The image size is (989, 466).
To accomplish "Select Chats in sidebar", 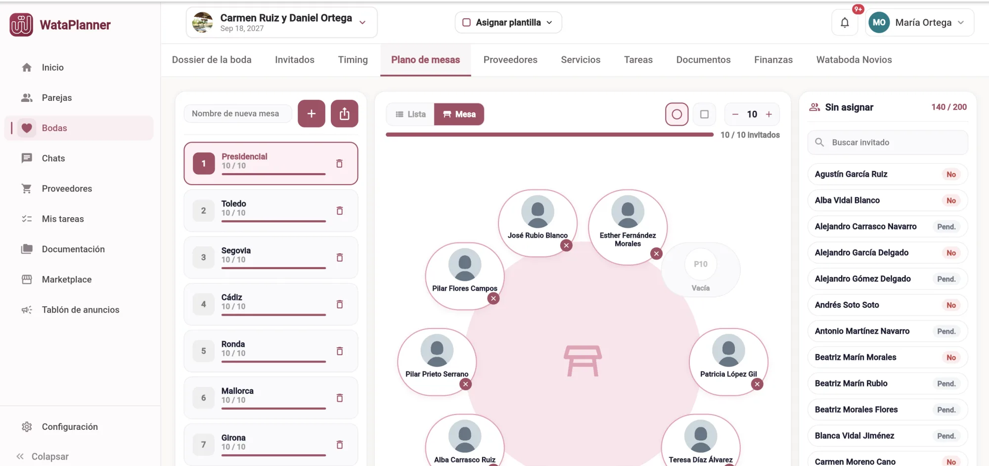I will point(79,158).
